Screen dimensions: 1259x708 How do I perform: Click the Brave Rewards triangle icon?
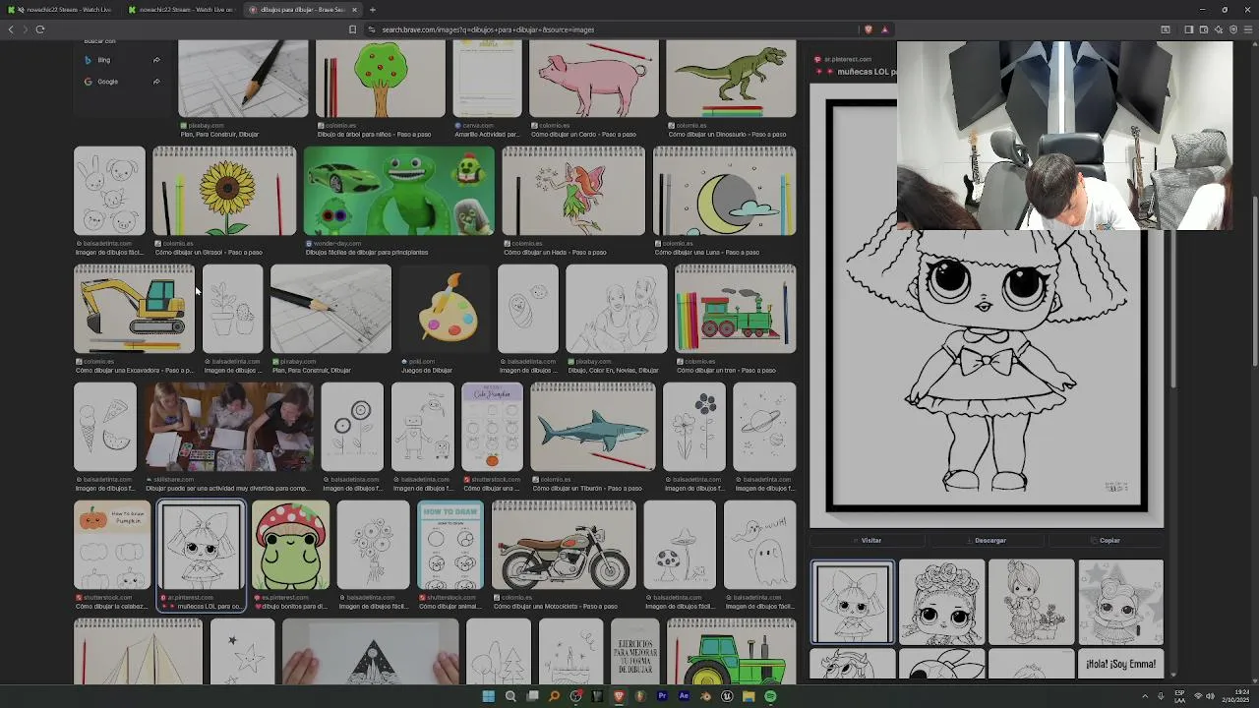(884, 29)
